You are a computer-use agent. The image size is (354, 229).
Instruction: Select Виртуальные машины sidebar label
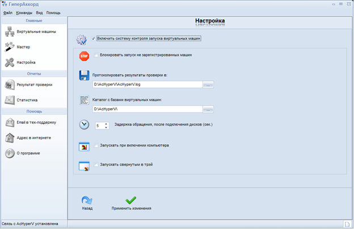point(36,32)
